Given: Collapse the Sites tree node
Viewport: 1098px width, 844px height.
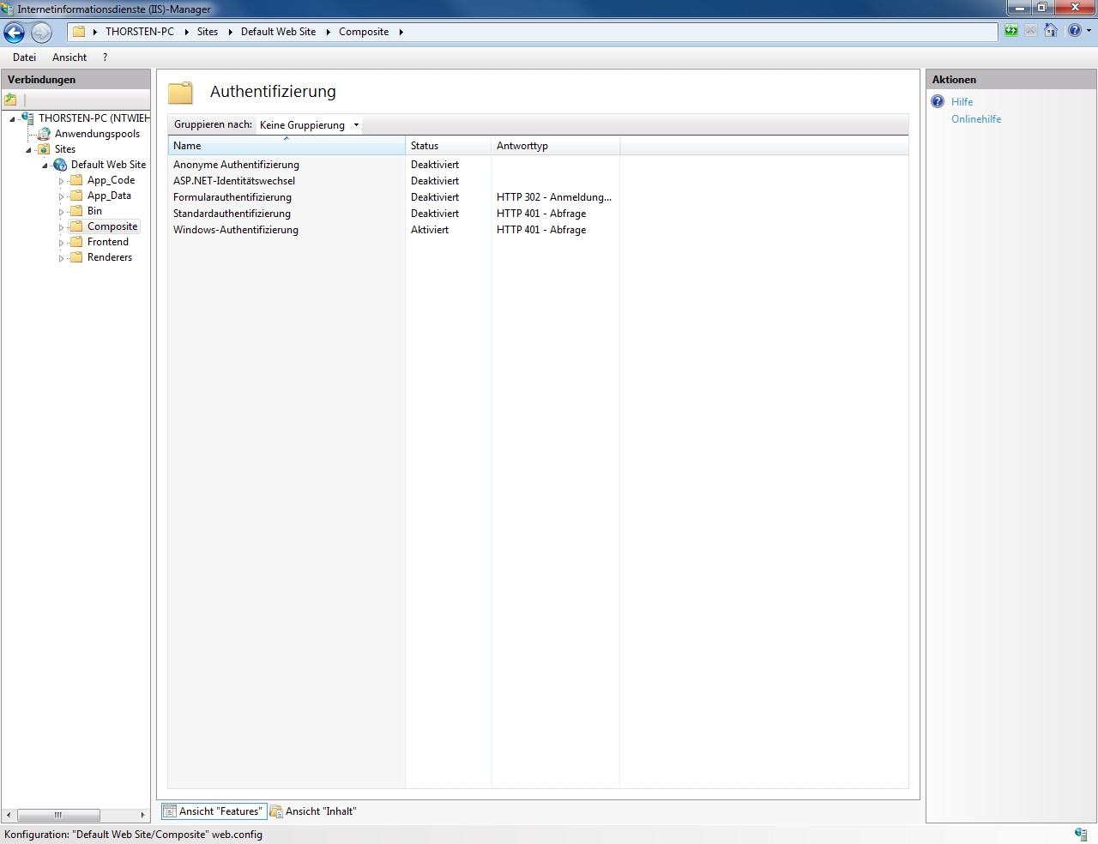Looking at the screenshot, I should pos(28,150).
